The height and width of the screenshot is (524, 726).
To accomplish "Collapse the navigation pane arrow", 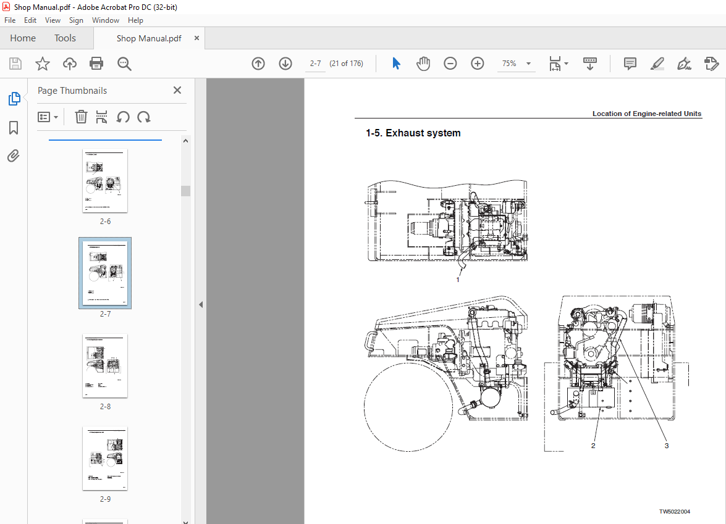I will click(x=200, y=304).
